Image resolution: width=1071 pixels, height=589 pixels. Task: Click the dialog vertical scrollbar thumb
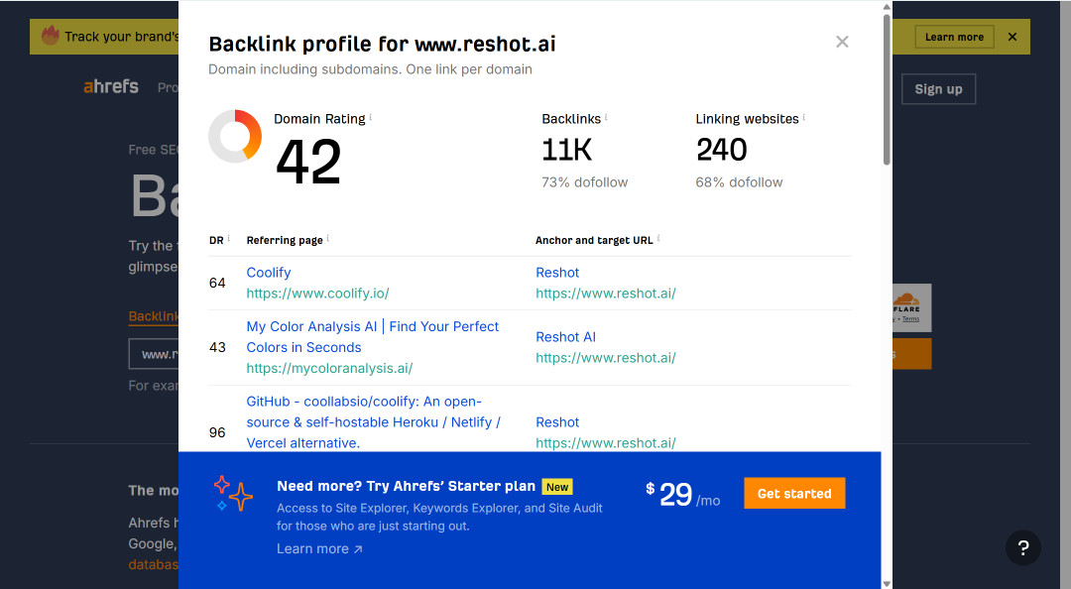pyautogui.click(x=887, y=89)
